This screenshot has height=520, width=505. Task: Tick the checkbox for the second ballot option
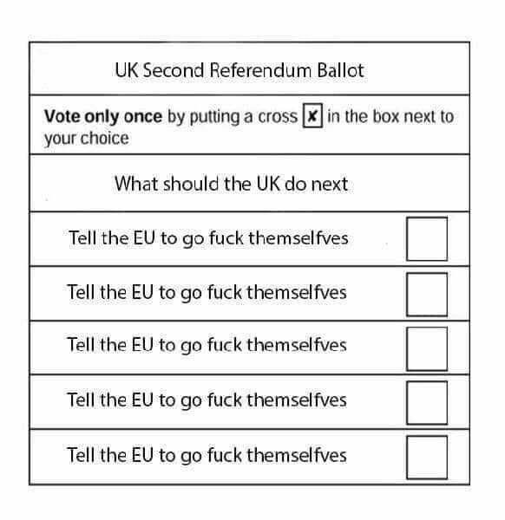click(427, 294)
